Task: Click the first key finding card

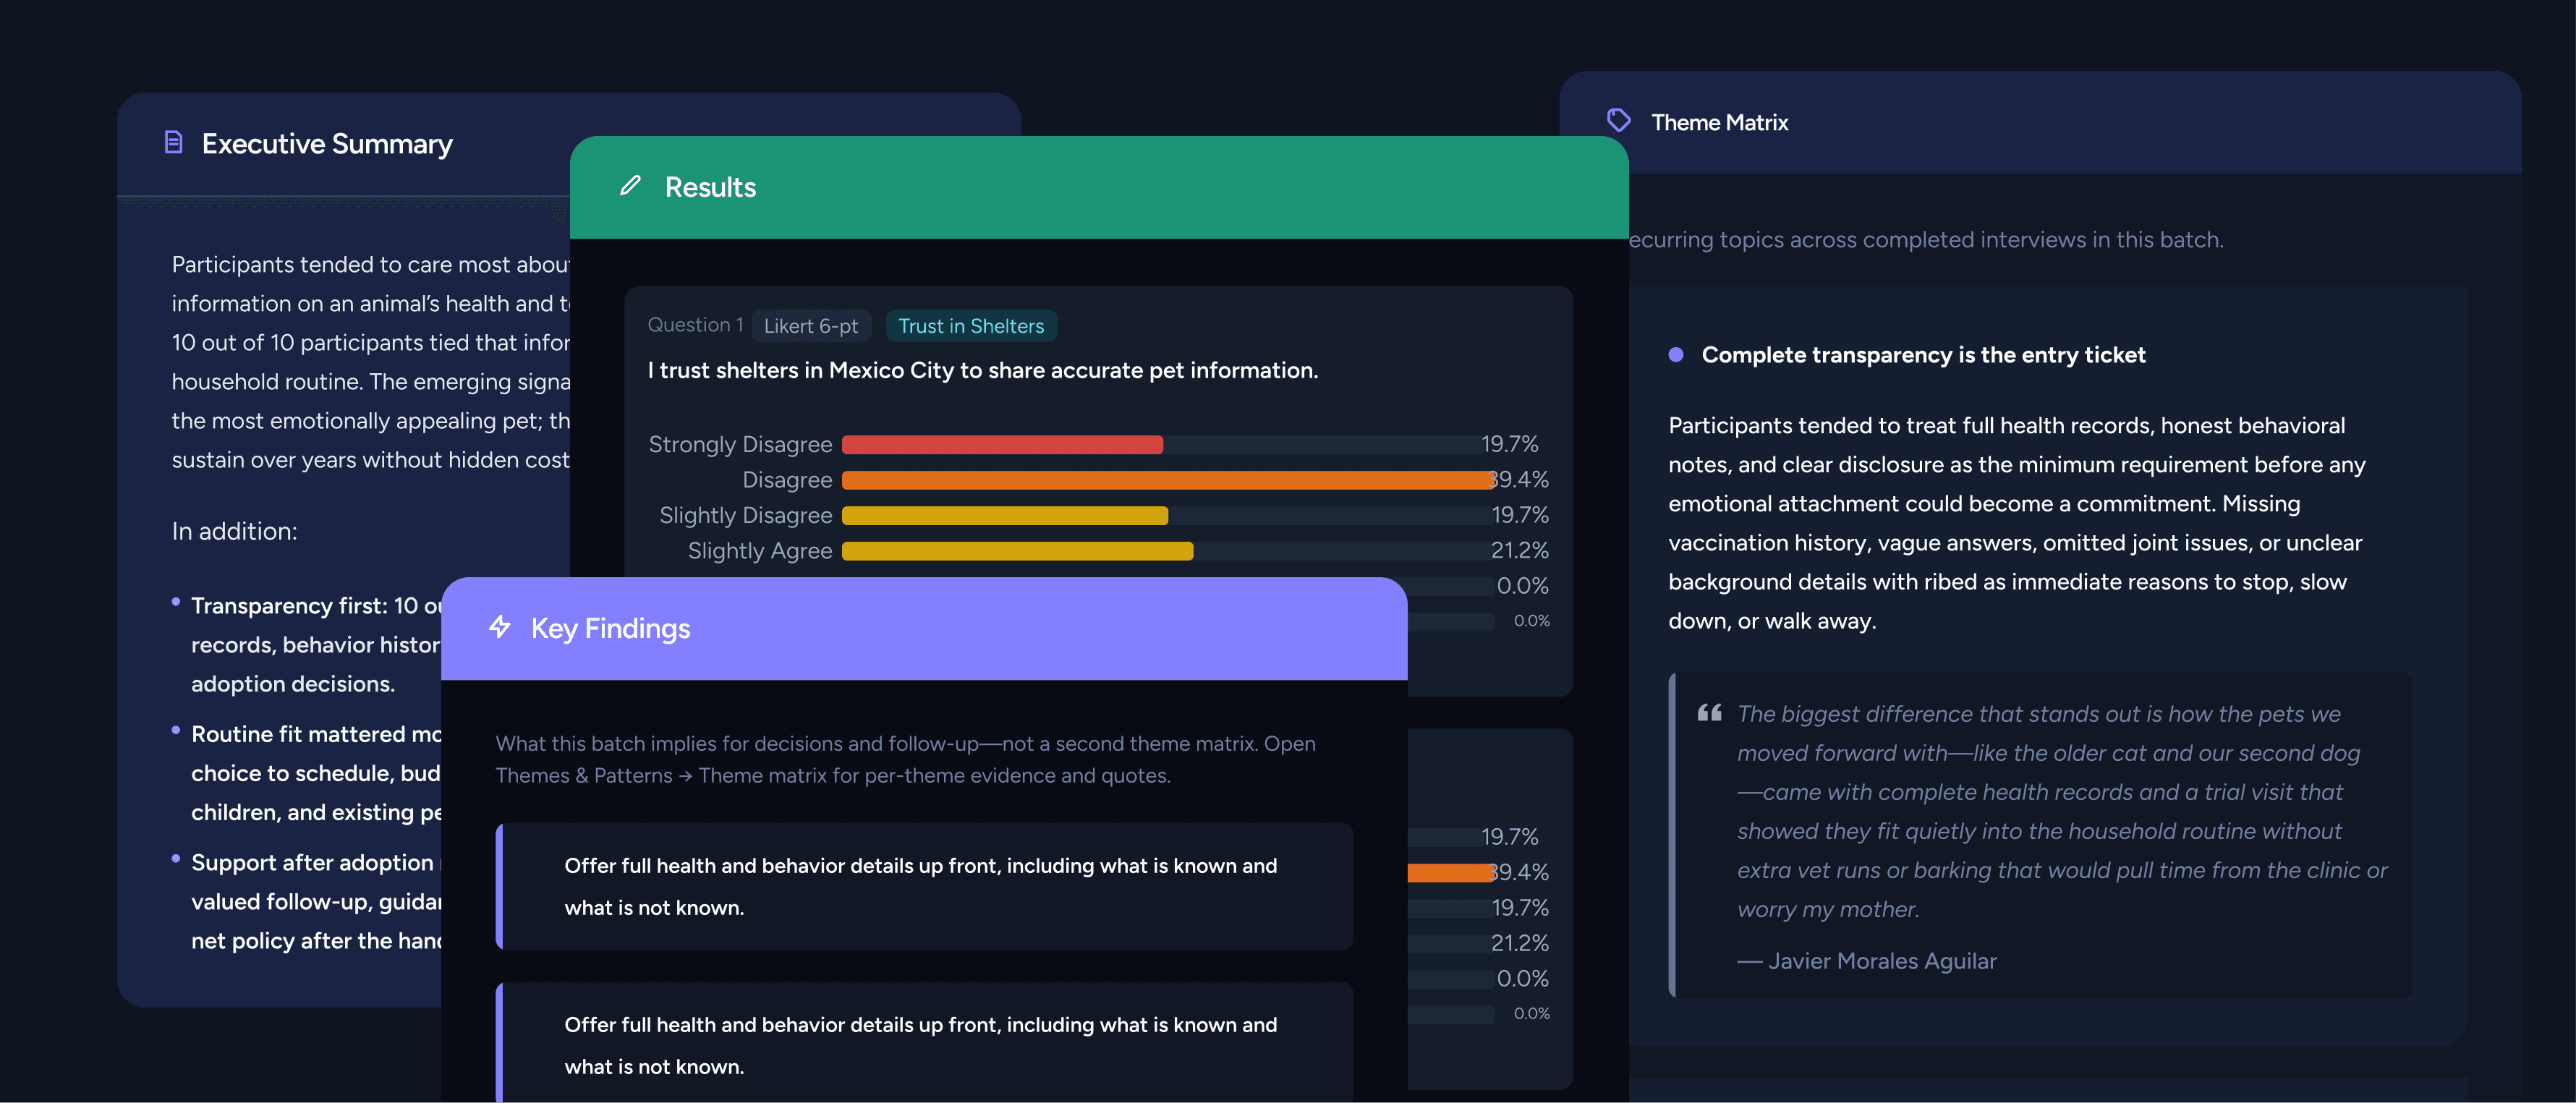Action: (924, 887)
